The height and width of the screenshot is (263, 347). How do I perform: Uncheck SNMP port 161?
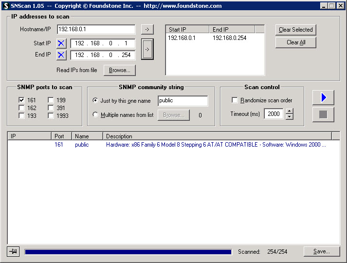coord(21,100)
